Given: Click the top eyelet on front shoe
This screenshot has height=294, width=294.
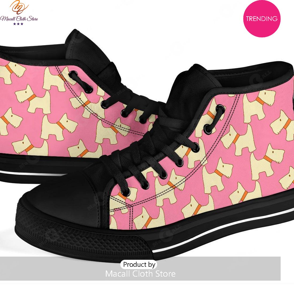Looking at the screenshot, I should (x=220, y=109).
